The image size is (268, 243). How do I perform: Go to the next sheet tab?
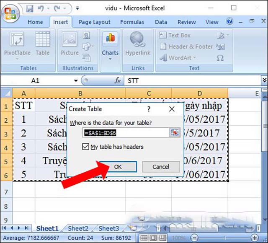pyautogui.click(x=19, y=228)
